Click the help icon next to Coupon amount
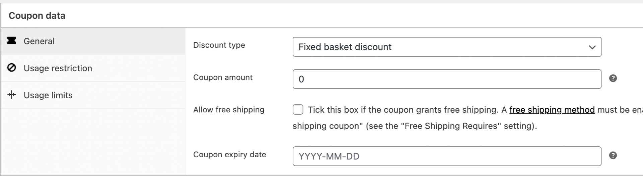This screenshot has width=643, height=176. [x=613, y=78]
